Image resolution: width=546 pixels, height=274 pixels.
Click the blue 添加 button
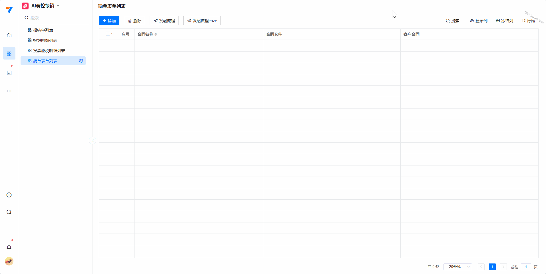109,21
